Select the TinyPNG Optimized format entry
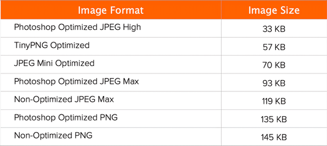This screenshot has width=327, height=146. [52, 45]
